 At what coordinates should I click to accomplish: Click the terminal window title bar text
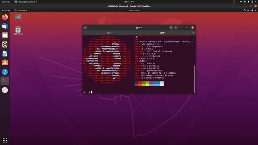tap(139, 28)
